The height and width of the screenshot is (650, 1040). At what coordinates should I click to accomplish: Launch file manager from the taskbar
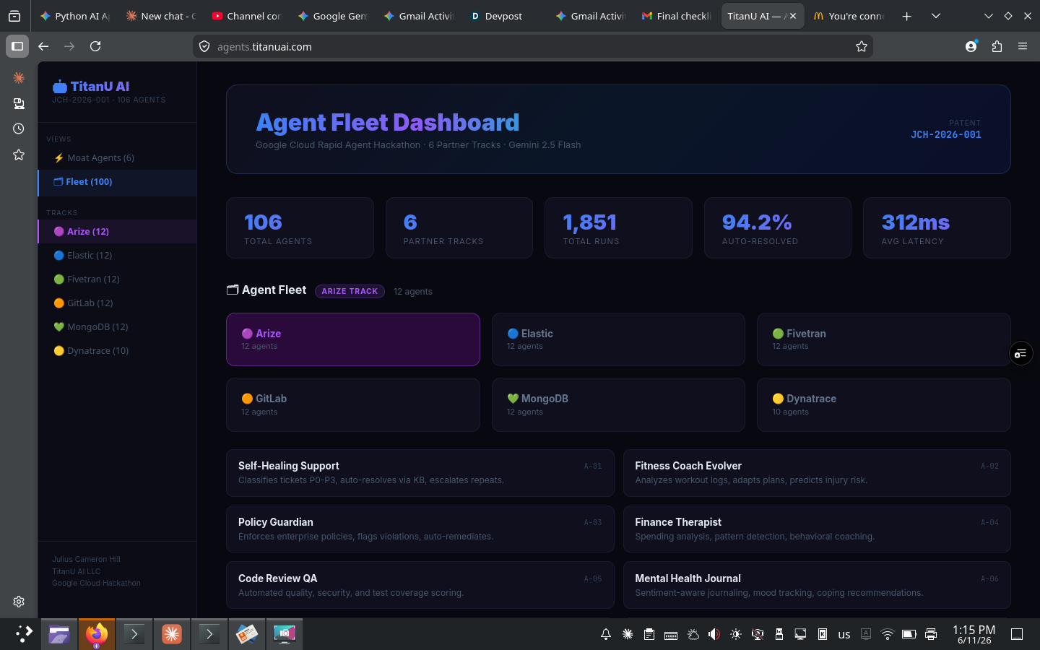[59, 634]
